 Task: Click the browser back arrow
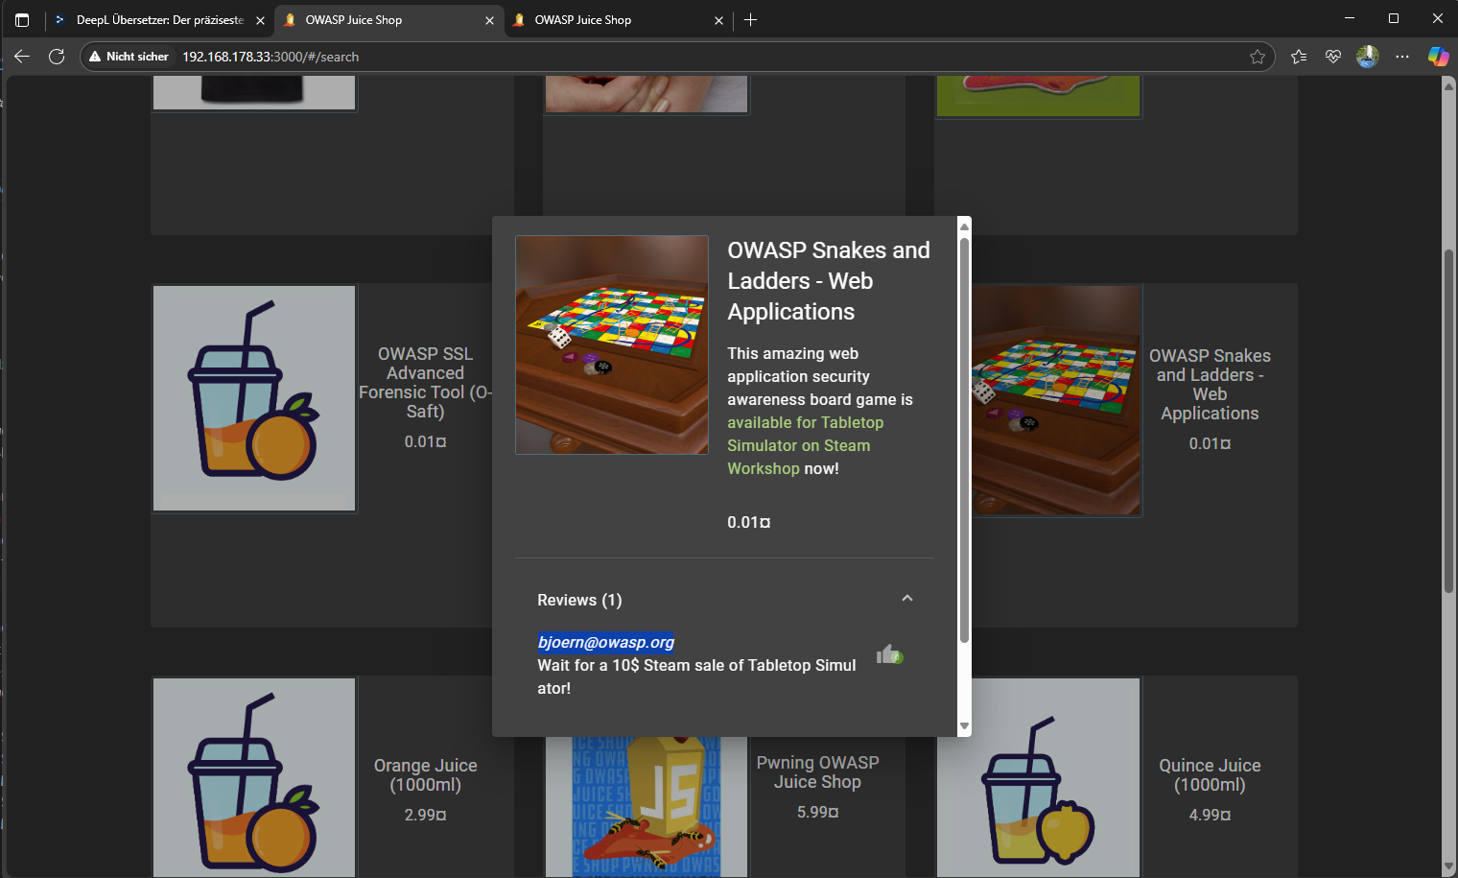coord(22,57)
